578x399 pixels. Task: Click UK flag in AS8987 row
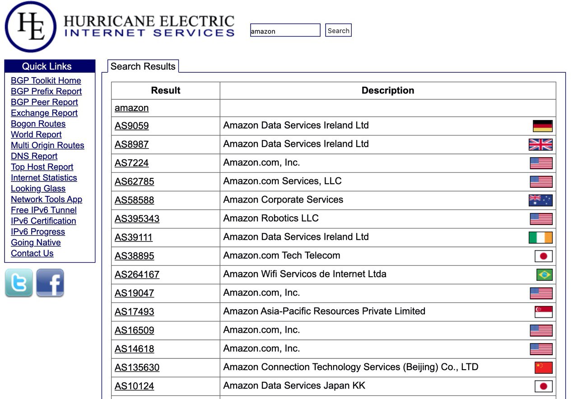click(541, 144)
